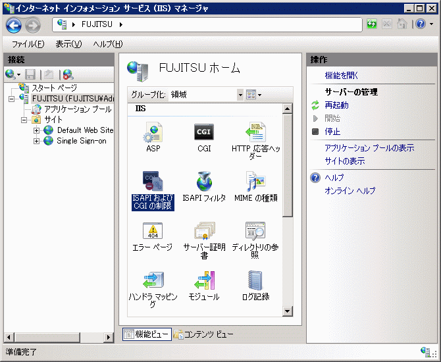The width and height of the screenshot is (441, 362).
Task: Click the Back navigation arrow
Action: (x=14, y=25)
